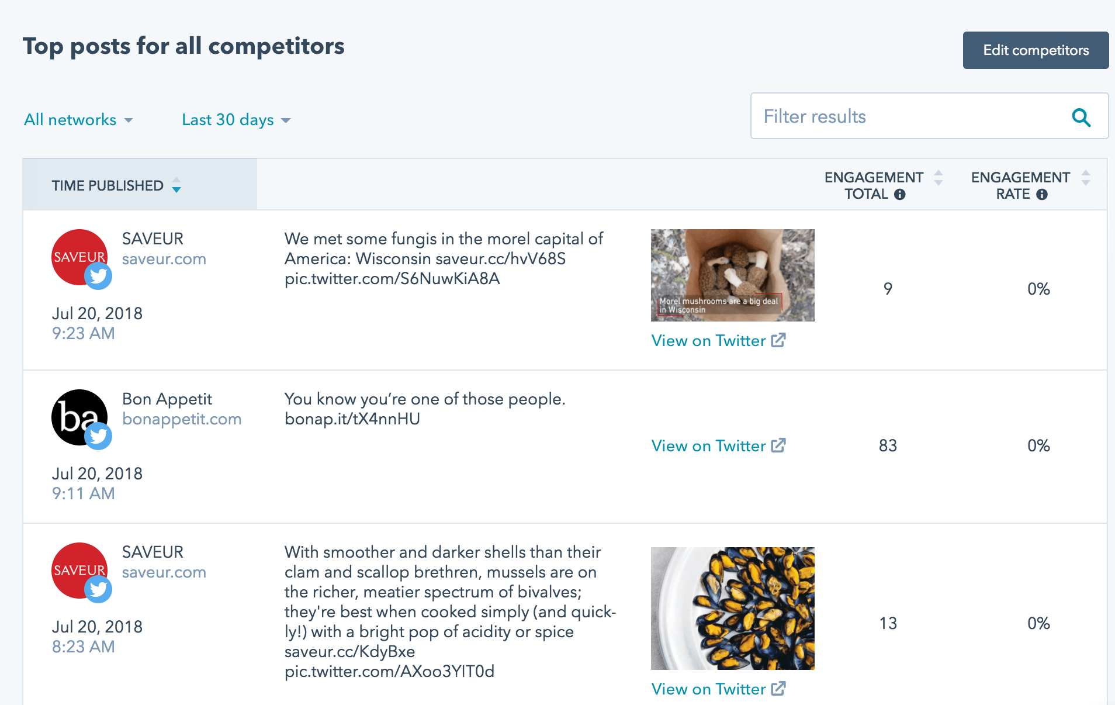Click the search magnifier in the filter box

click(1082, 118)
